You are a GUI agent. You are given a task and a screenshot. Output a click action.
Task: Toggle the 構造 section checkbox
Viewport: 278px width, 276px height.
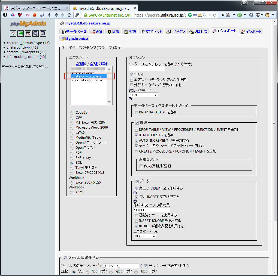[137, 123]
